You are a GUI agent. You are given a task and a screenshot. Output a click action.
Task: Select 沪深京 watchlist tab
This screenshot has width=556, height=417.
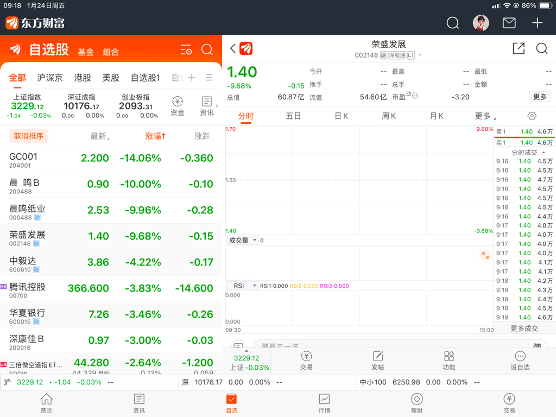coord(50,78)
